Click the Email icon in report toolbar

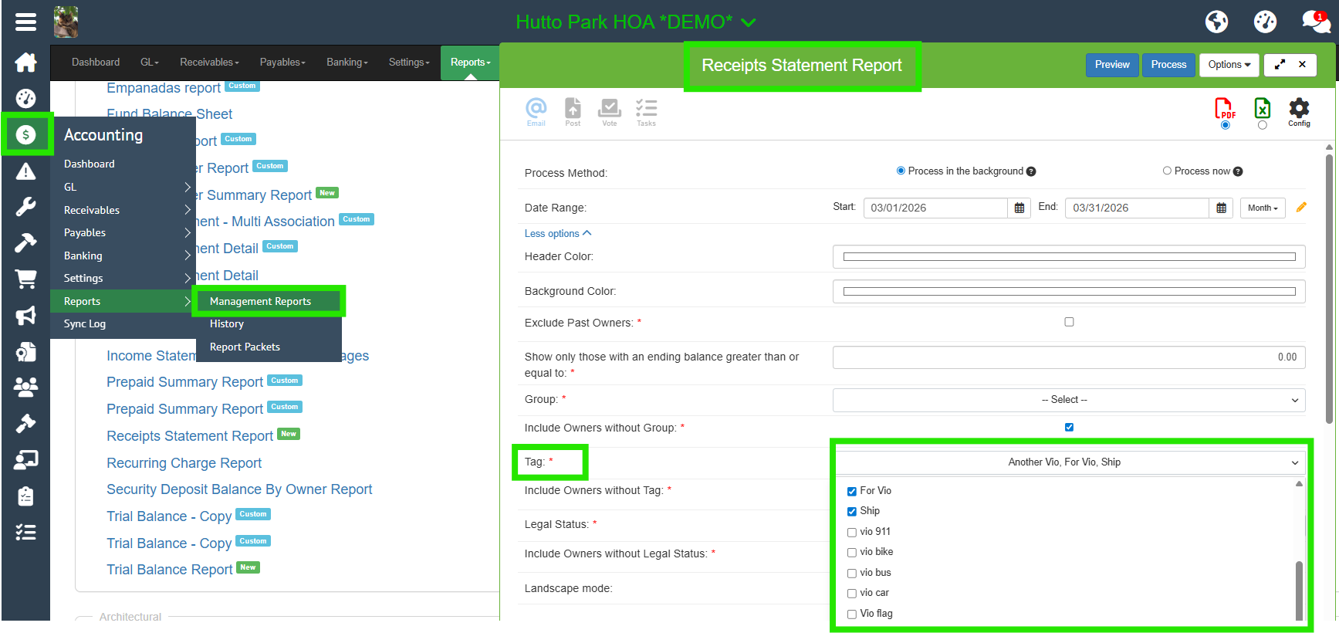[x=536, y=109]
